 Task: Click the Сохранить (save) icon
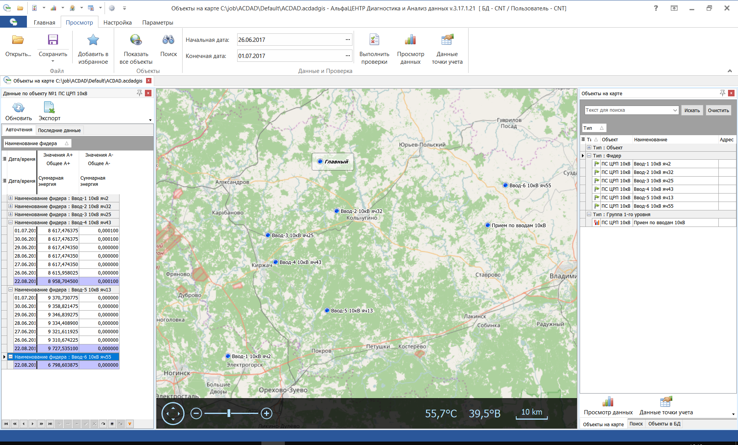pyautogui.click(x=53, y=40)
